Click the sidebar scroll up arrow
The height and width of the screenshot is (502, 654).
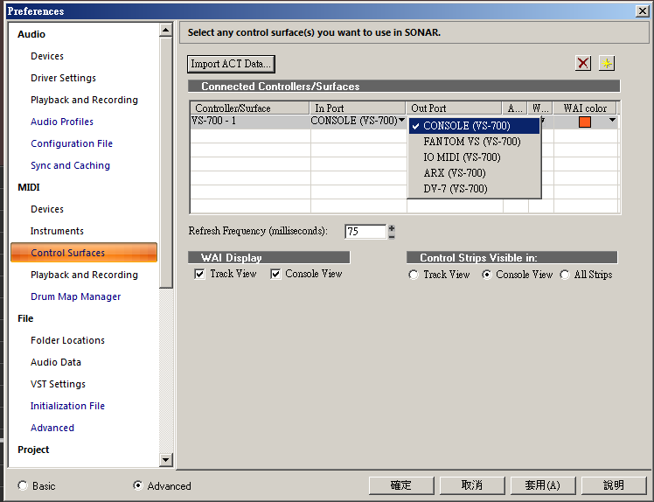point(166,31)
